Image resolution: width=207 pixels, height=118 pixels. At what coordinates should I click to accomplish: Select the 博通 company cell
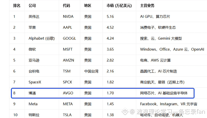32,93
